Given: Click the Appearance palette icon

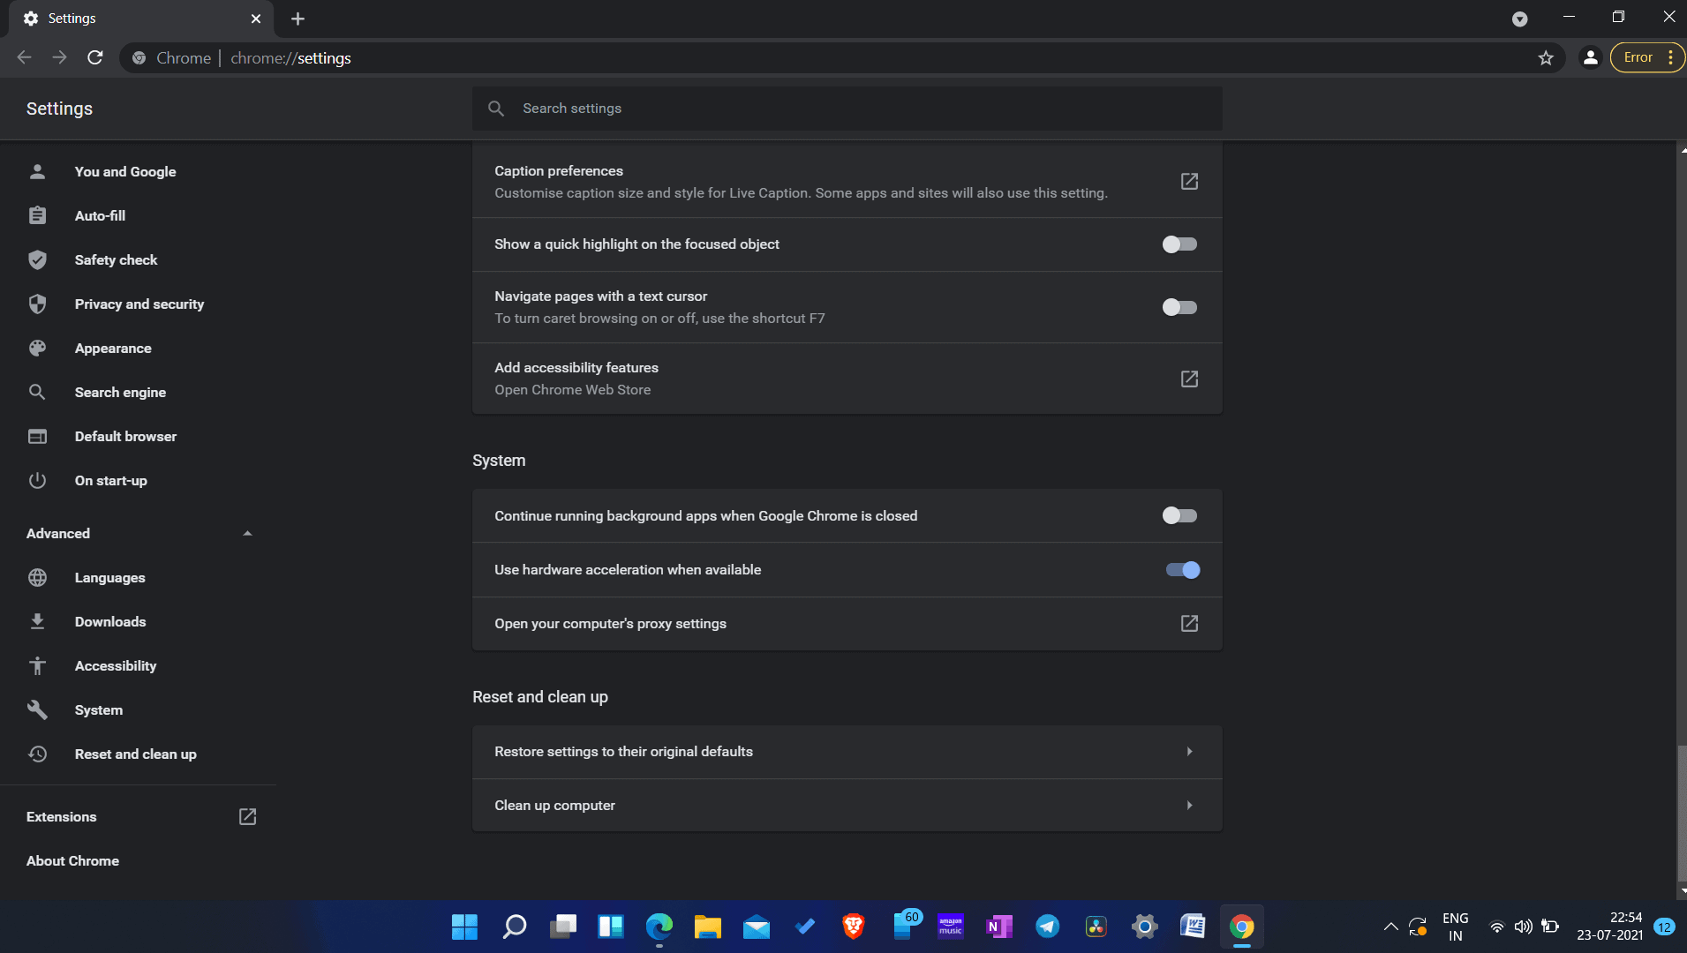Looking at the screenshot, I should pos(37,348).
